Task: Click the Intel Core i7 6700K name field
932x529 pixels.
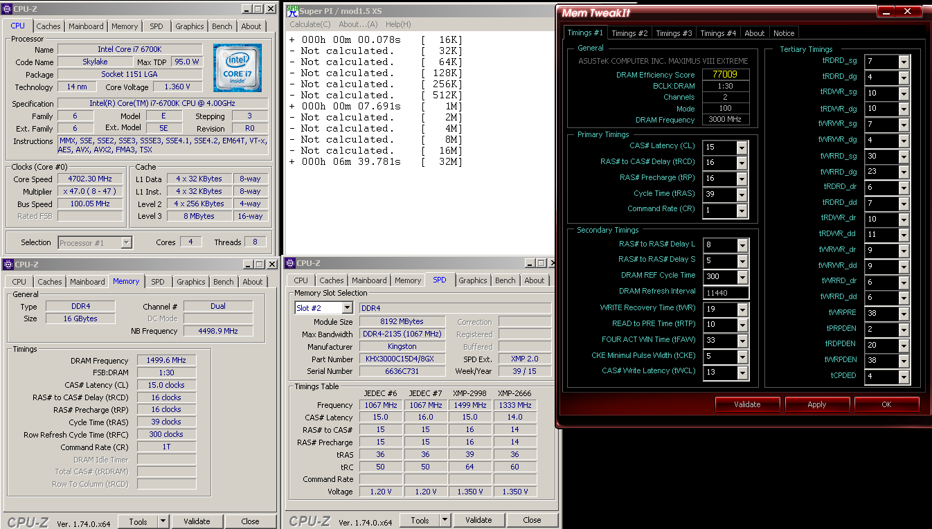Action: [x=130, y=50]
